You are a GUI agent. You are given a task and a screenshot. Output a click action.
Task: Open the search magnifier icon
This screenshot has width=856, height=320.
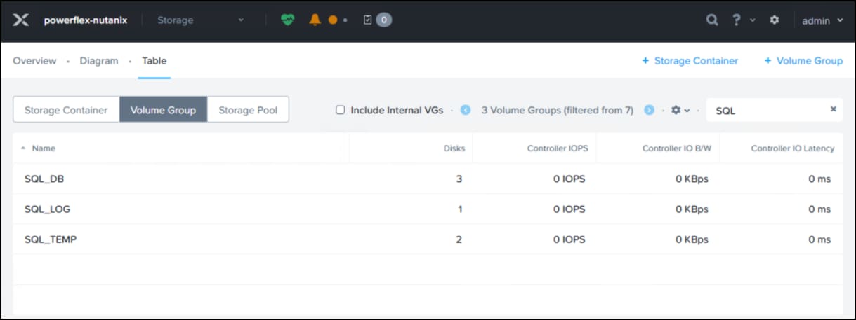(712, 20)
